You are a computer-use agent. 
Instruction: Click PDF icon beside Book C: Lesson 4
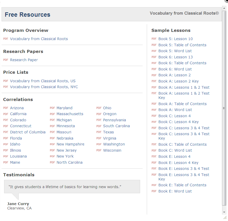point(154,116)
